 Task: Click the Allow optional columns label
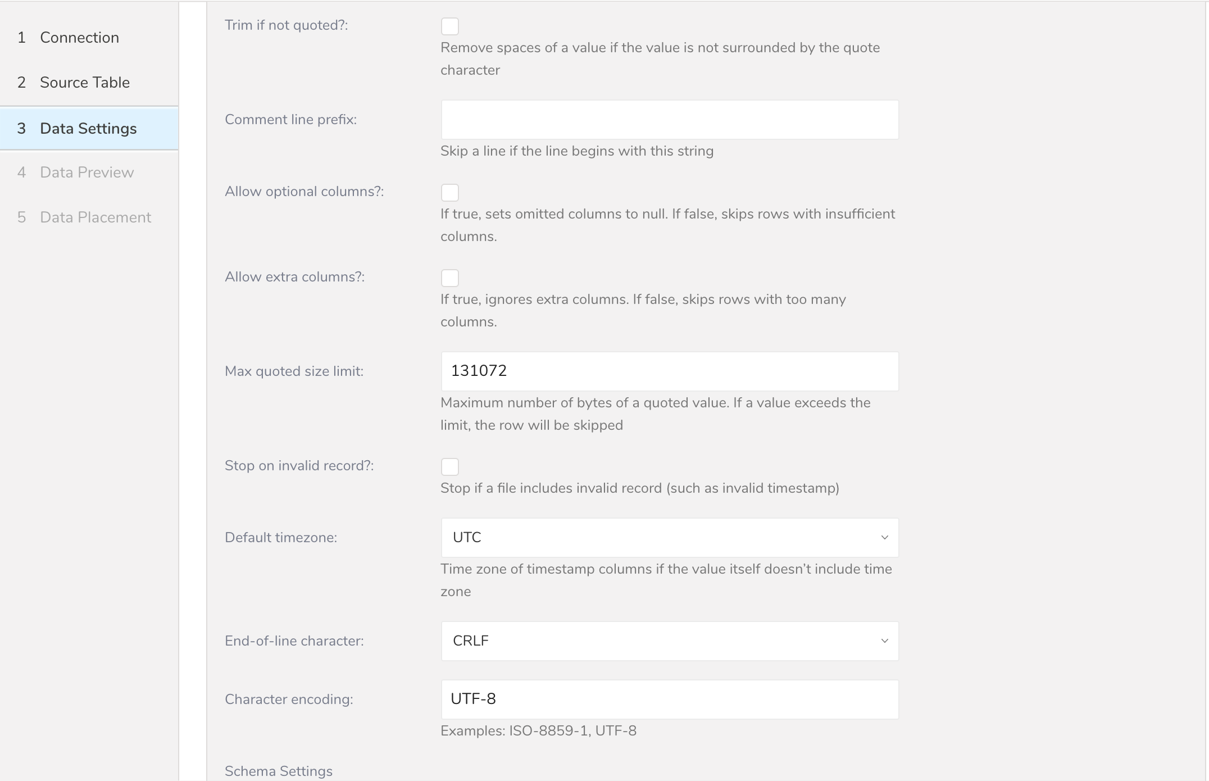(x=304, y=192)
